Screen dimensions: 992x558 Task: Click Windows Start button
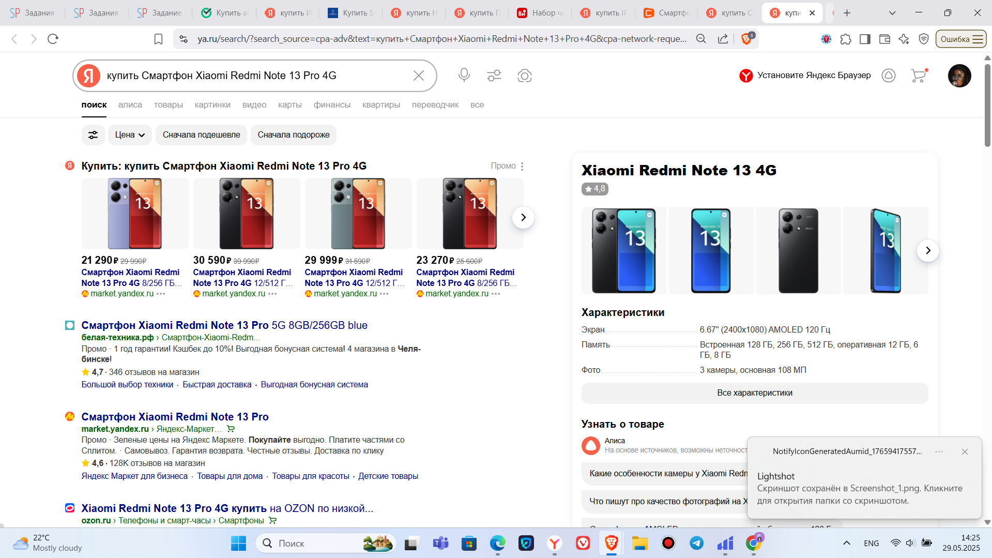[238, 543]
